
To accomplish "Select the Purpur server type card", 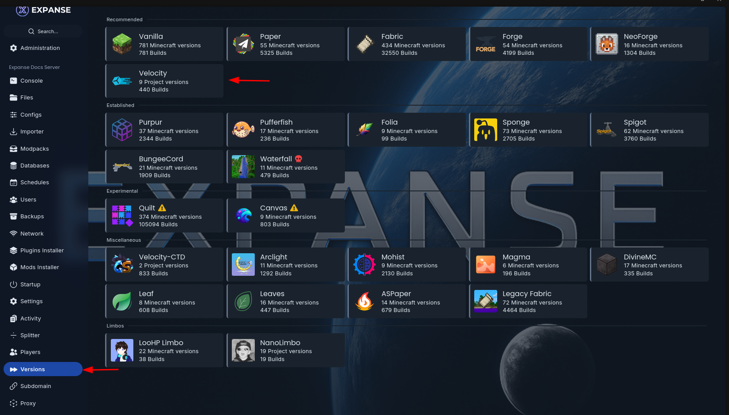I will (164, 130).
